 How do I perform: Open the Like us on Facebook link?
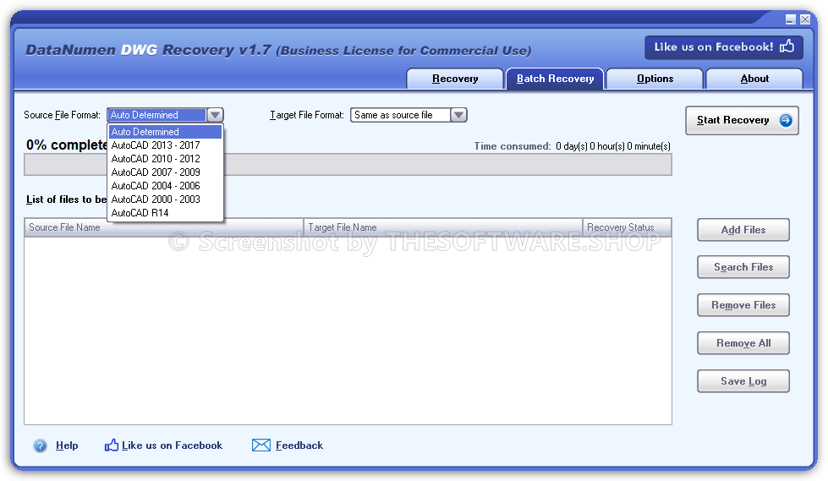173,445
